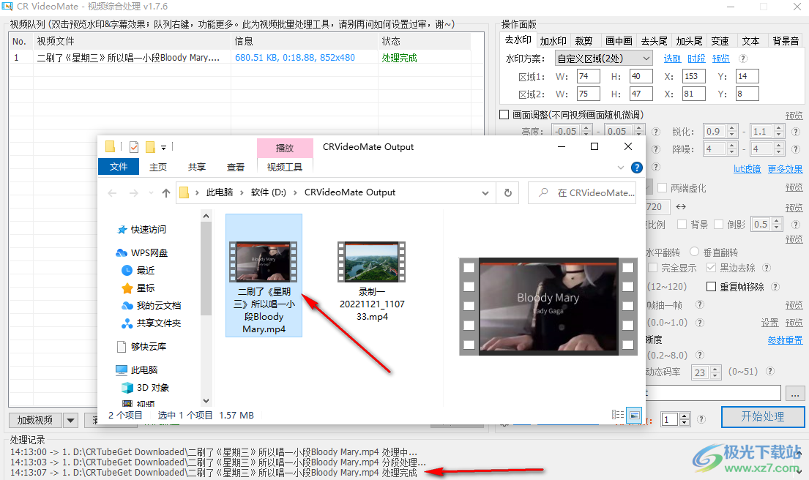Open the 更多效果 link
The height and width of the screenshot is (480, 809).
coord(785,168)
